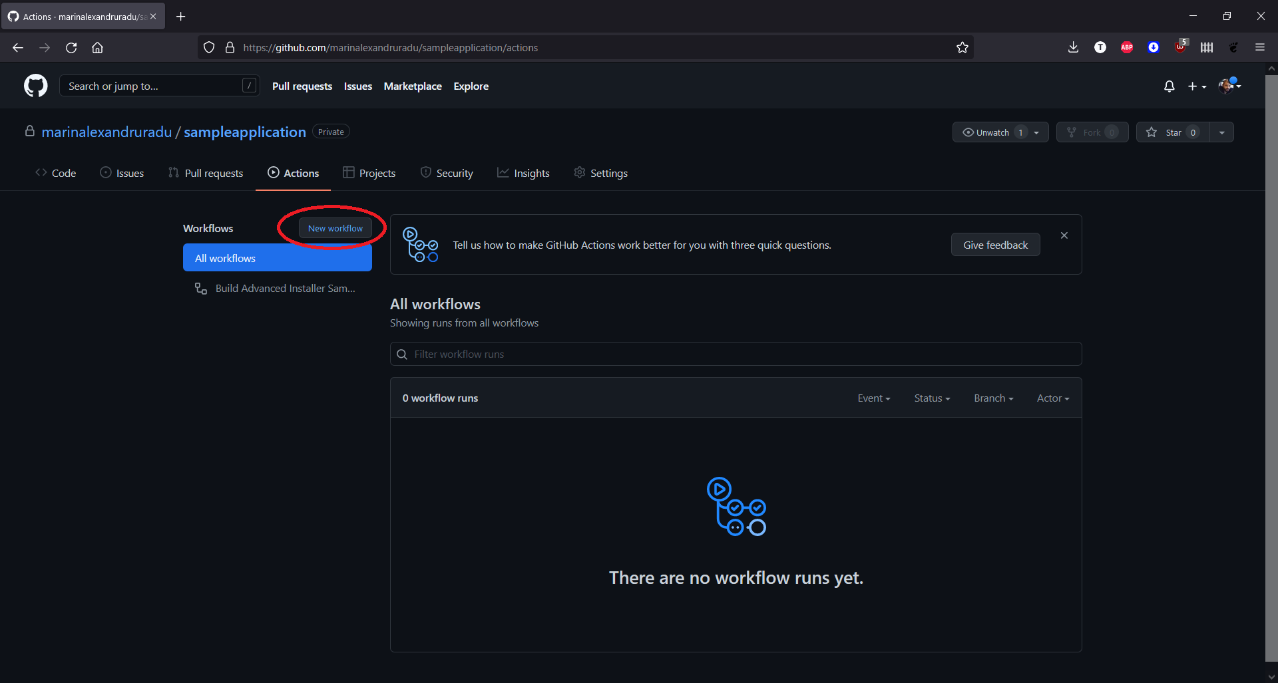Open the user avatar menu

click(x=1229, y=86)
